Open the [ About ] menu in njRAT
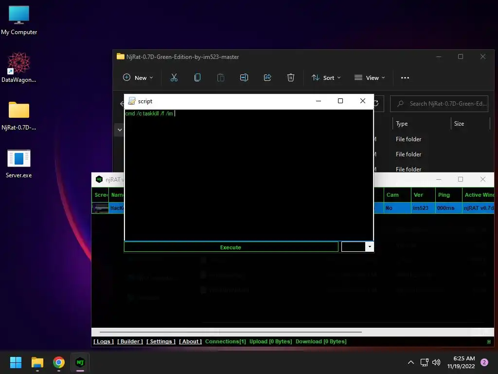 coord(190,341)
